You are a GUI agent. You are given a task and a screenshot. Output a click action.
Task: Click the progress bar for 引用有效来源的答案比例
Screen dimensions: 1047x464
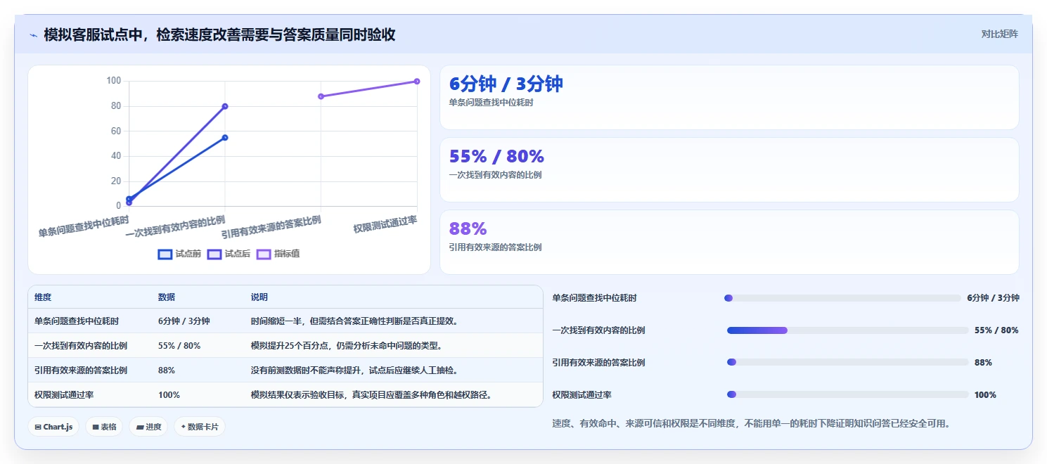click(x=848, y=363)
